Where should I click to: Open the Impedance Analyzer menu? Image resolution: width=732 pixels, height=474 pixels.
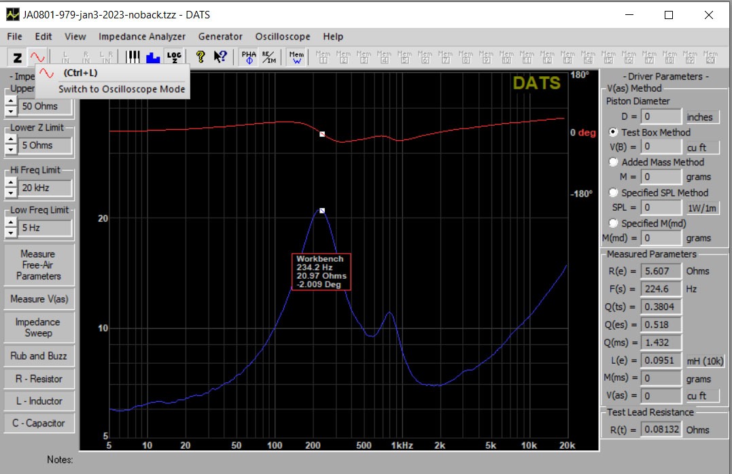pyautogui.click(x=142, y=37)
